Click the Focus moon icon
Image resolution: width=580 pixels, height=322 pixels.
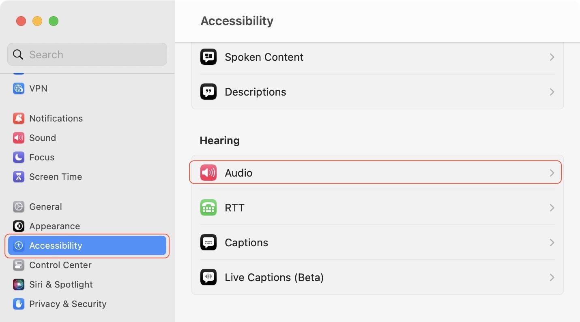[19, 157]
